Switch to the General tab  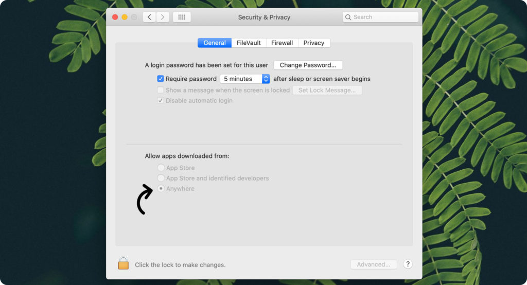point(215,43)
